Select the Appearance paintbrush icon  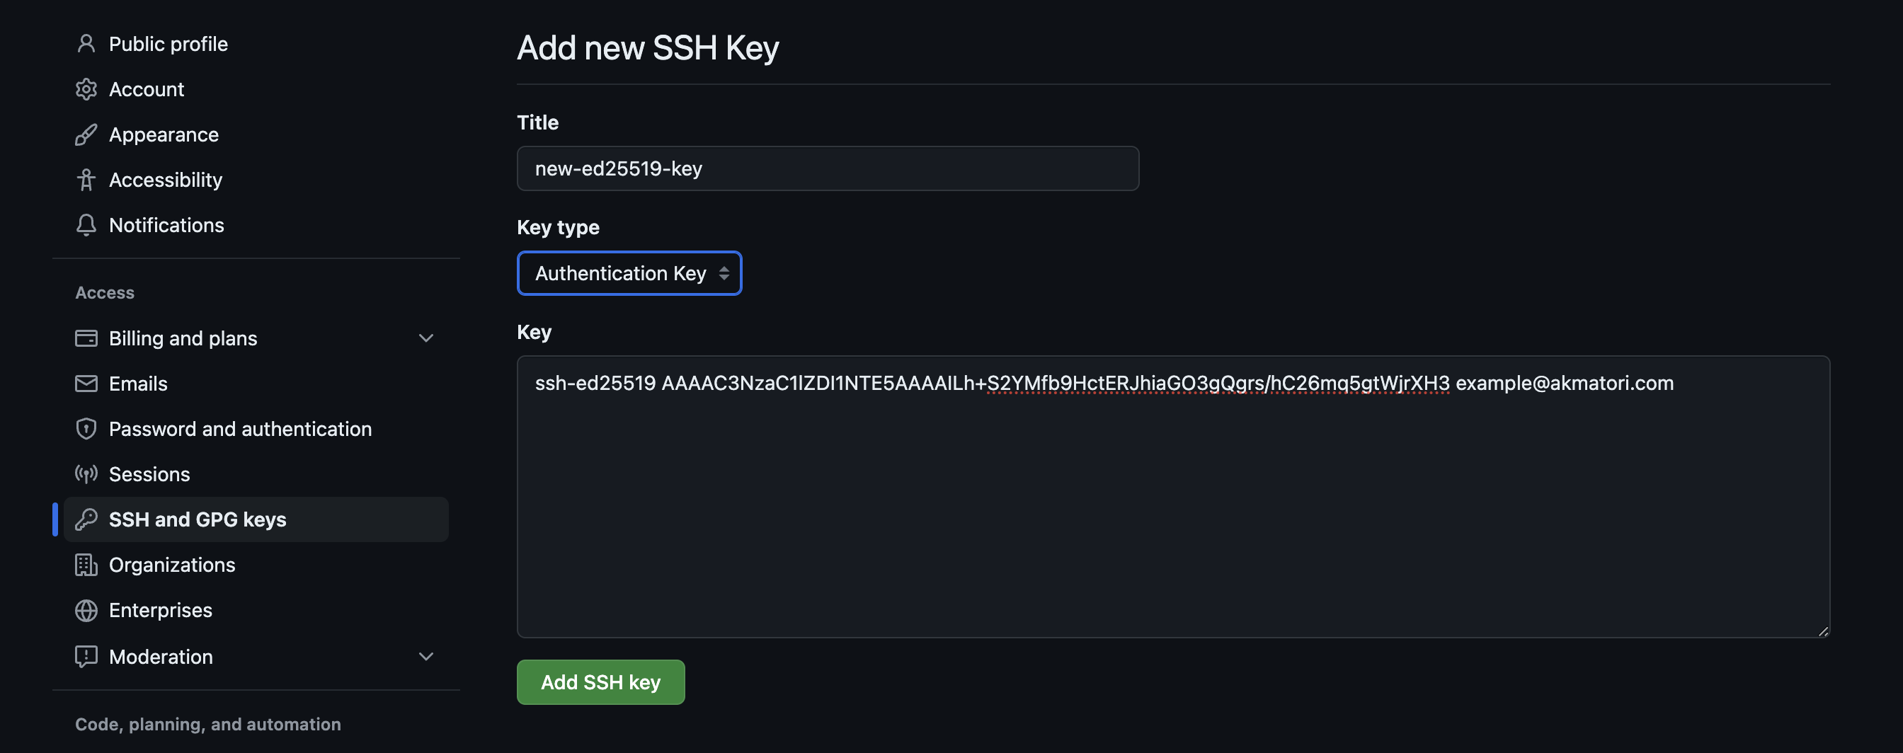pos(86,134)
